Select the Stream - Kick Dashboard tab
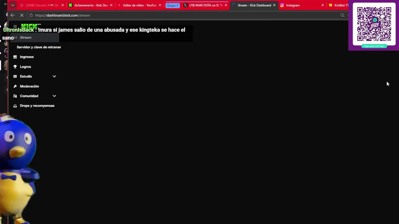The height and width of the screenshot is (224, 399). [254, 5]
